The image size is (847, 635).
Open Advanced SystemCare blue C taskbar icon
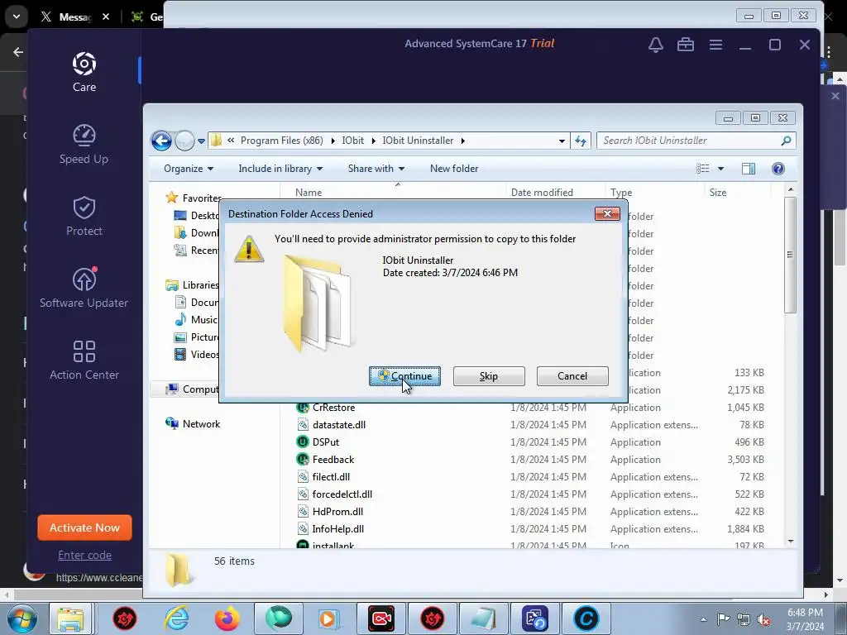click(x=586, y=618)
